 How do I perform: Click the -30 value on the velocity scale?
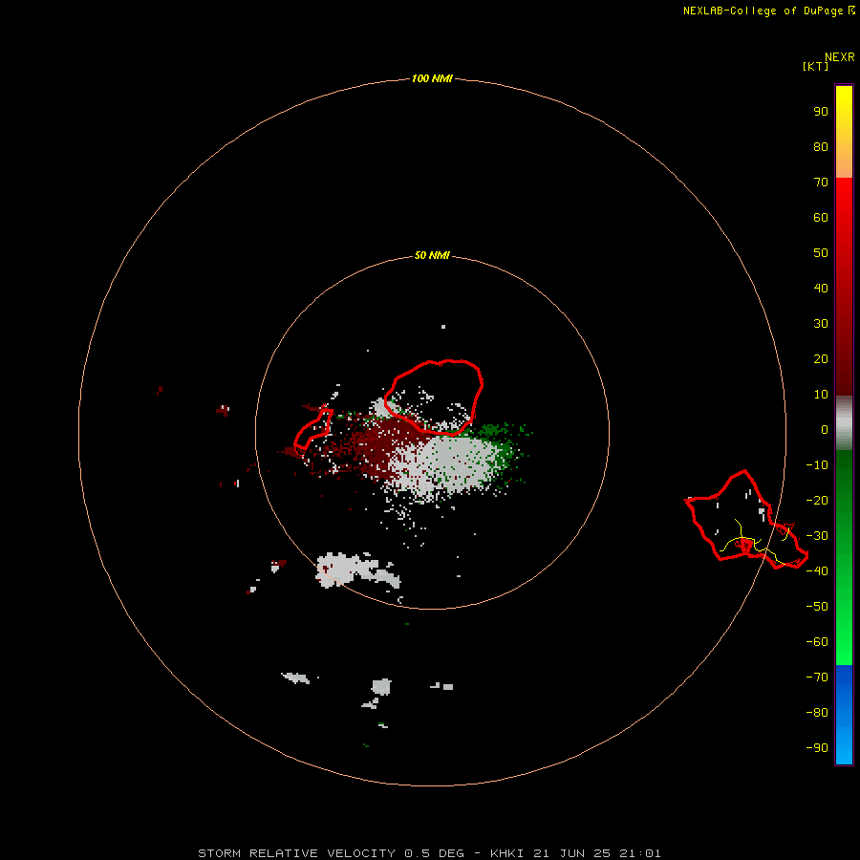(817, 536)
